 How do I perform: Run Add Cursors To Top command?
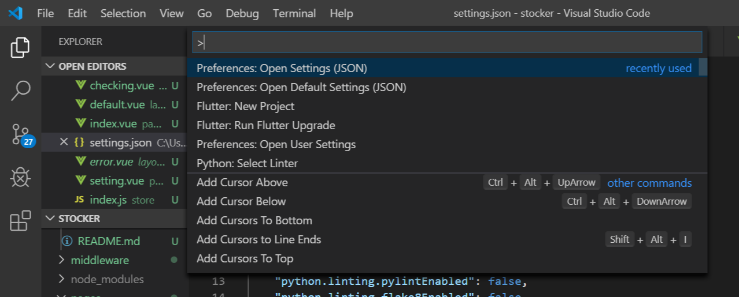pos(443,258)
